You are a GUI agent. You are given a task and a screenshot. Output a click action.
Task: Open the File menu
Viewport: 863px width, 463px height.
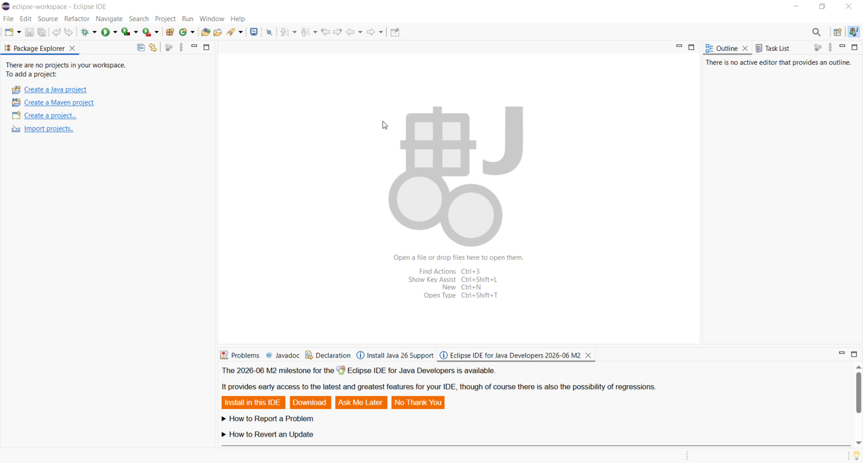pos(8,19)
